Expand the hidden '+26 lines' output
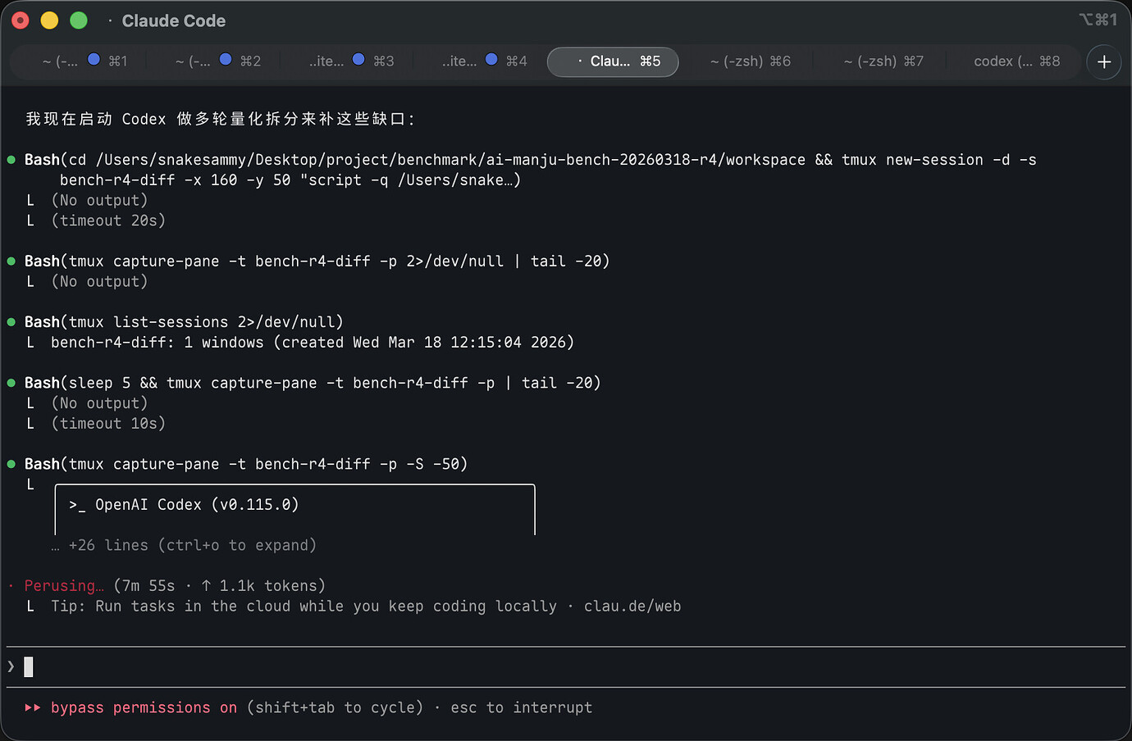 184,545
